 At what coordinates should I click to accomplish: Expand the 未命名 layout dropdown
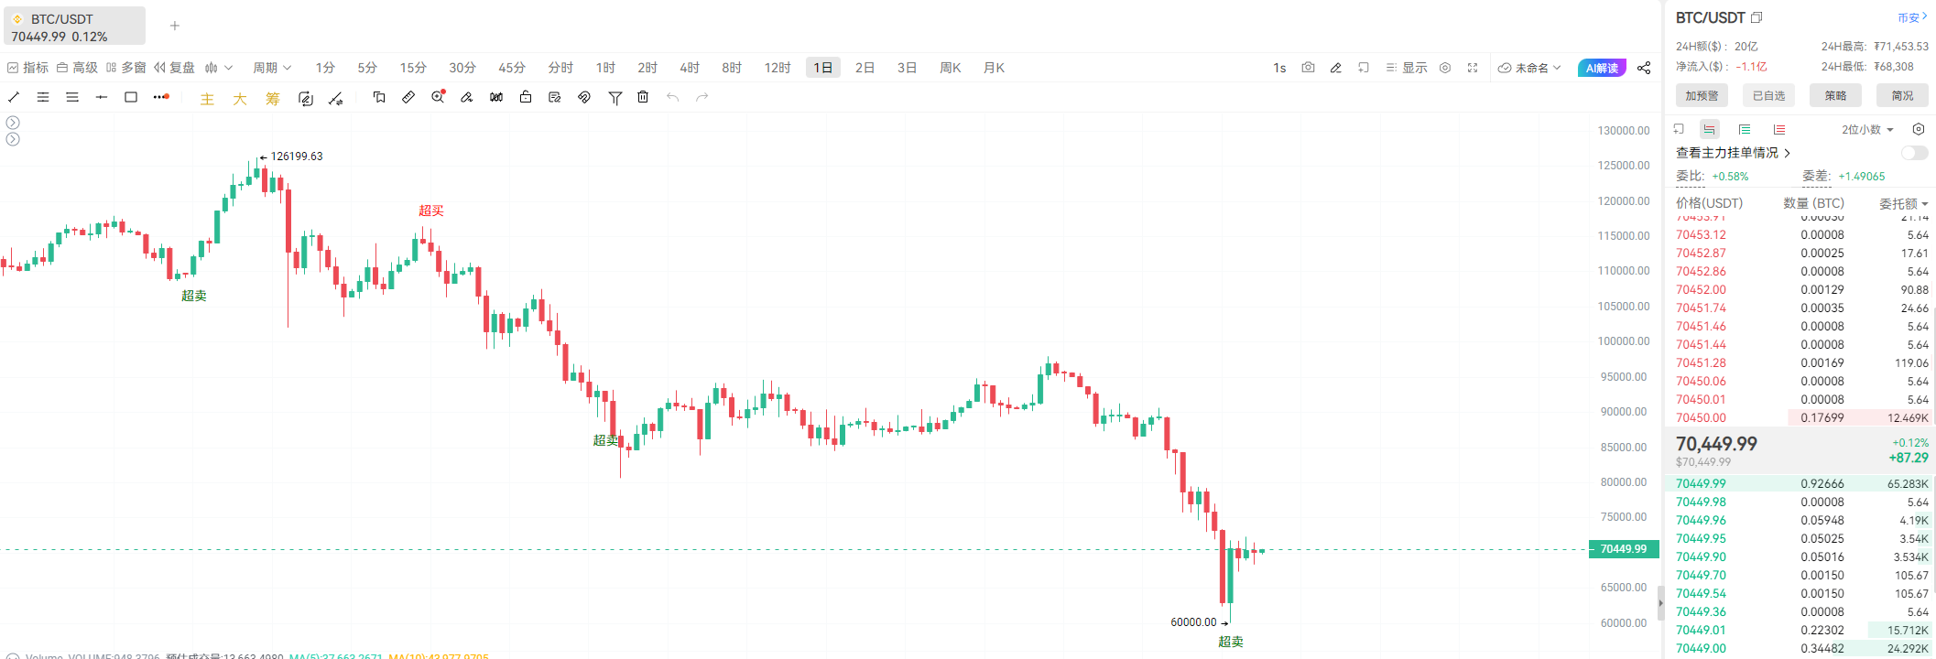pos(1529,68)
